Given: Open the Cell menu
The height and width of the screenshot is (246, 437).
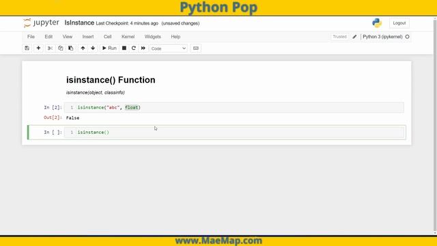Looking at the screenshot, I should point(108,36).
